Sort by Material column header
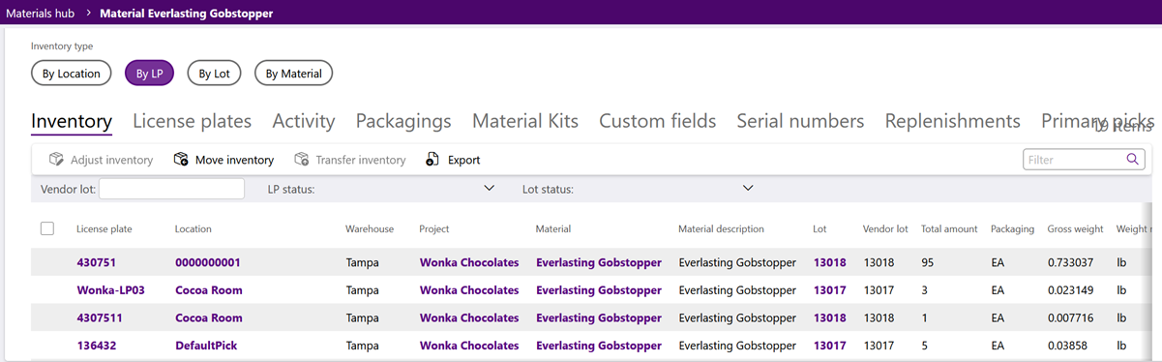Image resolution: width=1162 pixels, height=362 pixels. (x=553, y=229)
